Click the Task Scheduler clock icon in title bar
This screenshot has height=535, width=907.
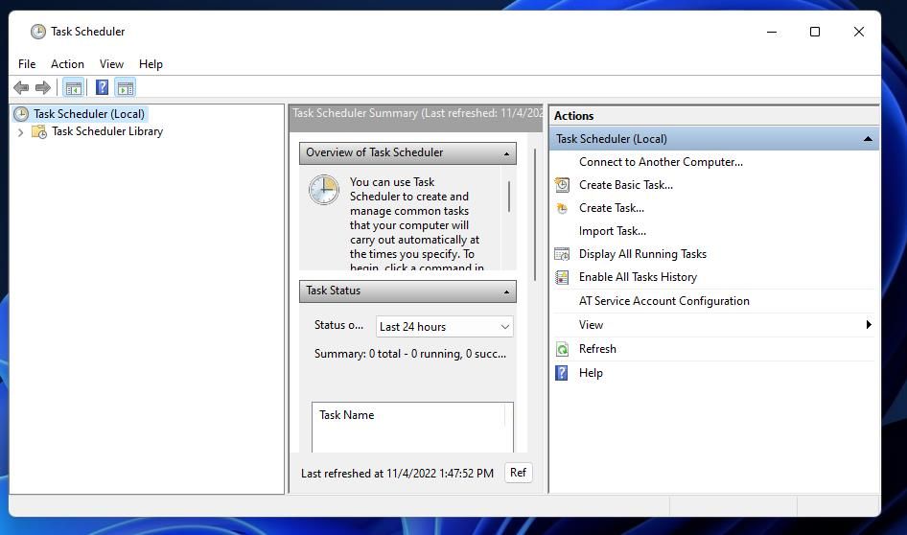tap(38, 32)
